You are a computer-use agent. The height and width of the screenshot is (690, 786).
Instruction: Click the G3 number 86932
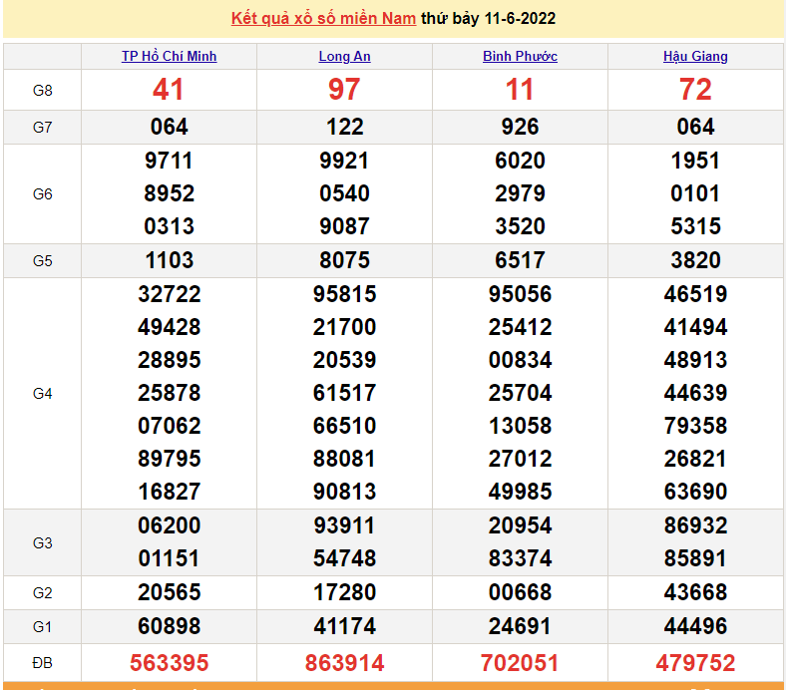tap(695, 525)
